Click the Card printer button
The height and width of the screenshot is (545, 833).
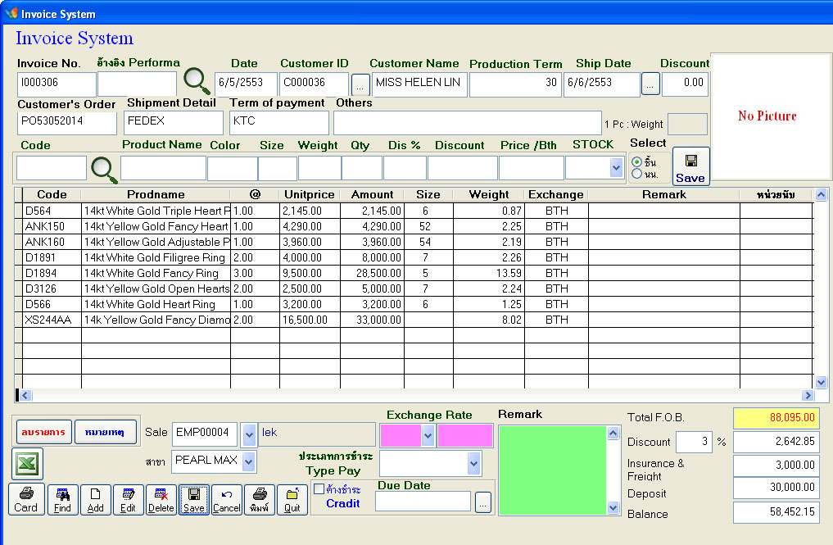[x=26, y=499]
